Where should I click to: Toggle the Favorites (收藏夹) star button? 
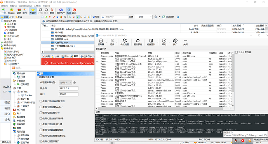point(33,11)
